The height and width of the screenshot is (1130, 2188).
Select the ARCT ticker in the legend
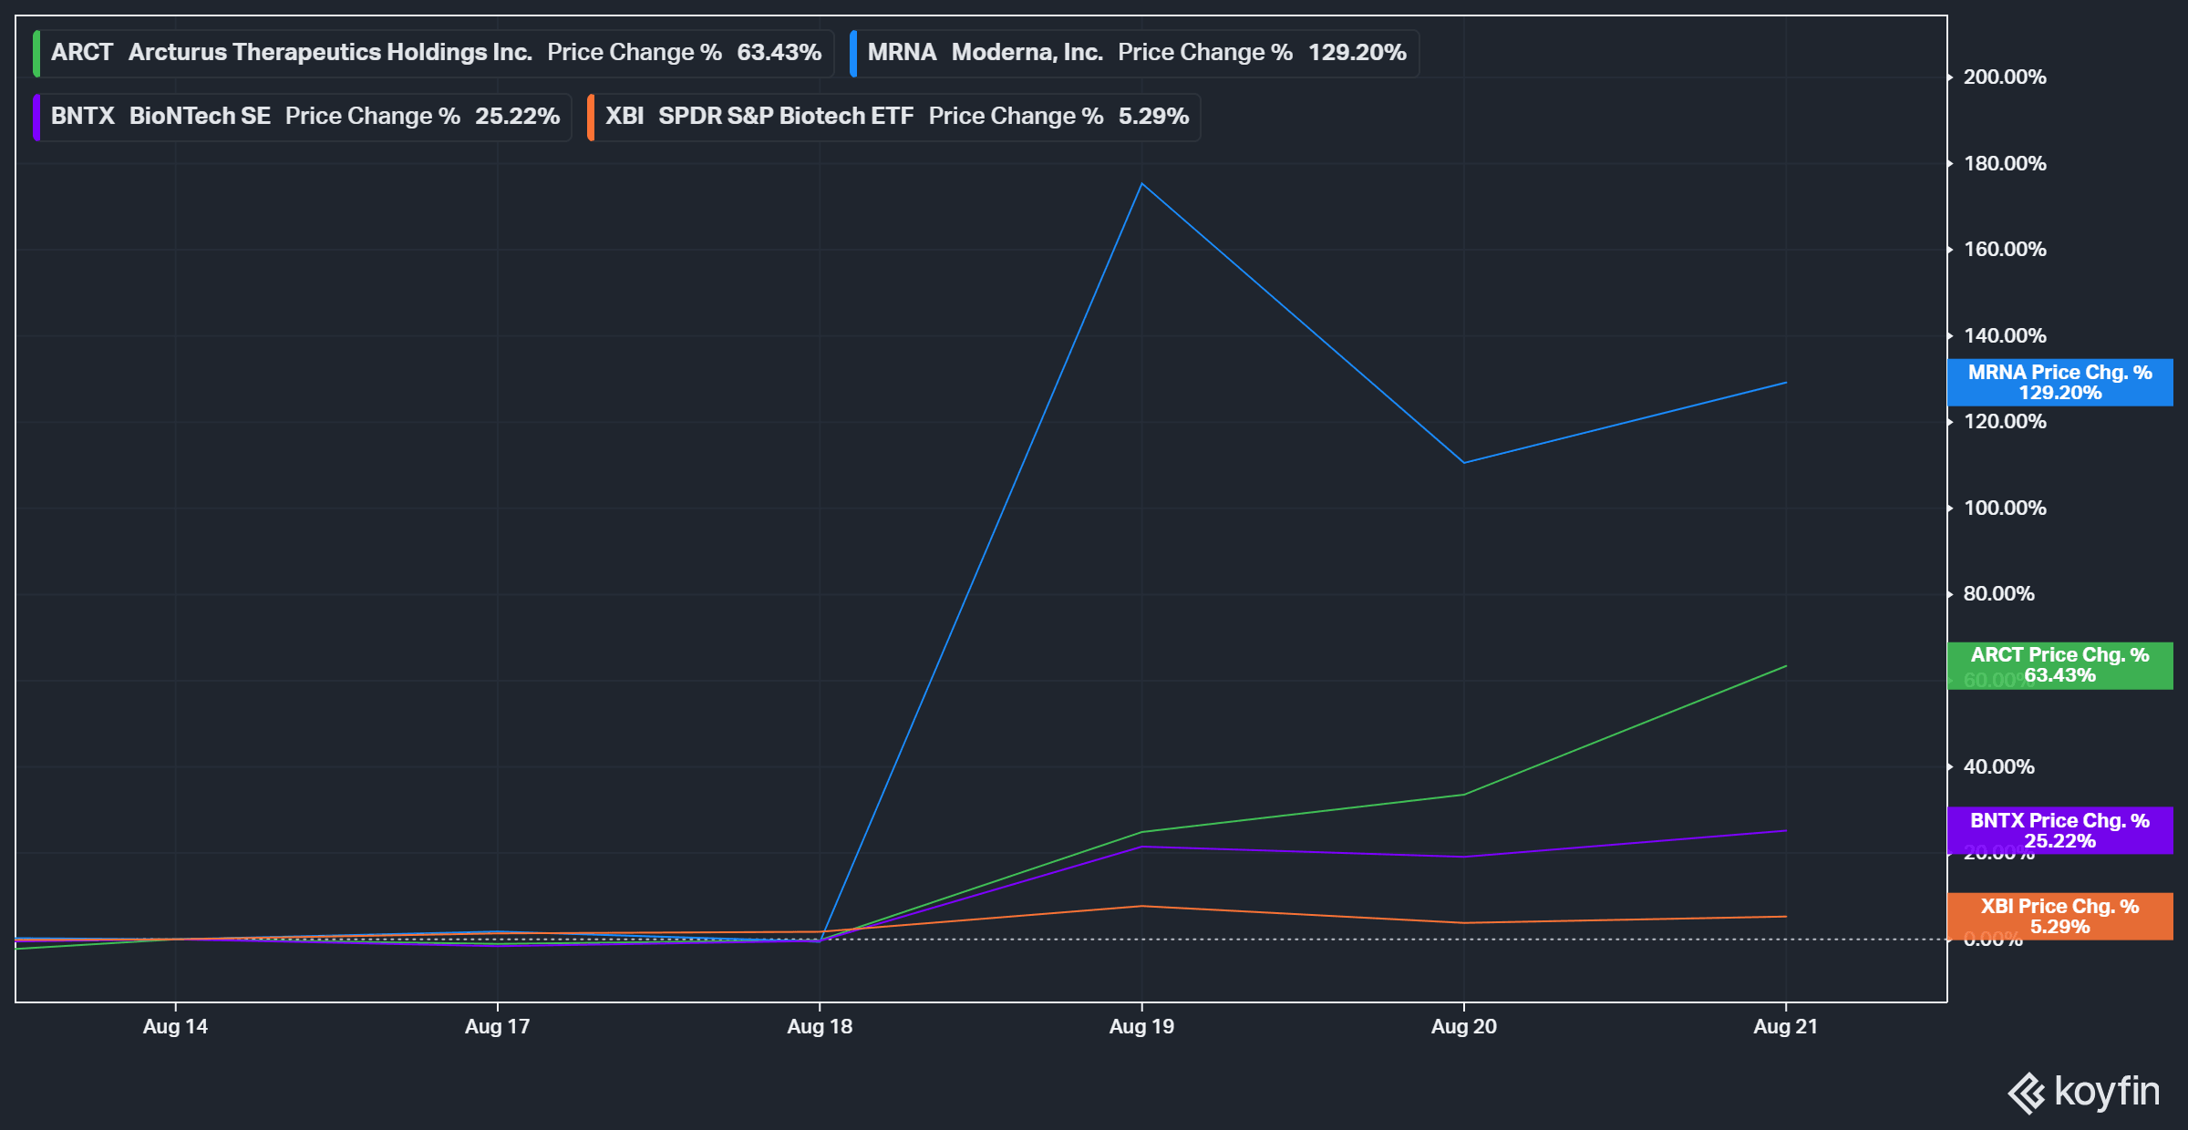click(x=82, y=53)
